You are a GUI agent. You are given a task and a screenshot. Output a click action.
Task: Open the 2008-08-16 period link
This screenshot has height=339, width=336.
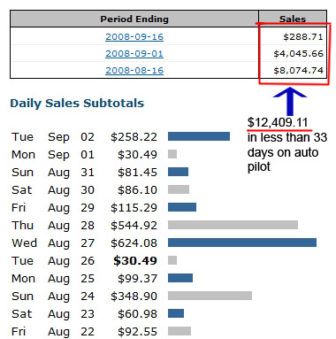(x=134, y=71)
